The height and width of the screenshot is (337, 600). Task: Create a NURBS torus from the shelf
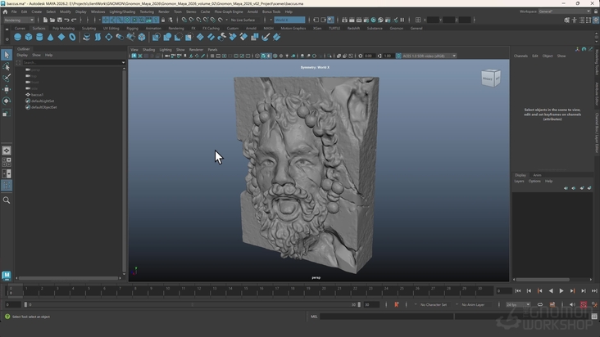(72, 37)
